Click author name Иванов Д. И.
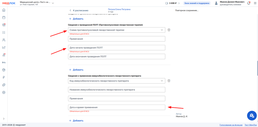258x127 pixels. point(182,116)
